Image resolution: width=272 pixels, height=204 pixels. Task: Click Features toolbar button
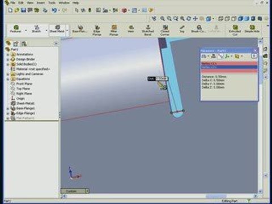pyautogui.click(x=16, y=29)
